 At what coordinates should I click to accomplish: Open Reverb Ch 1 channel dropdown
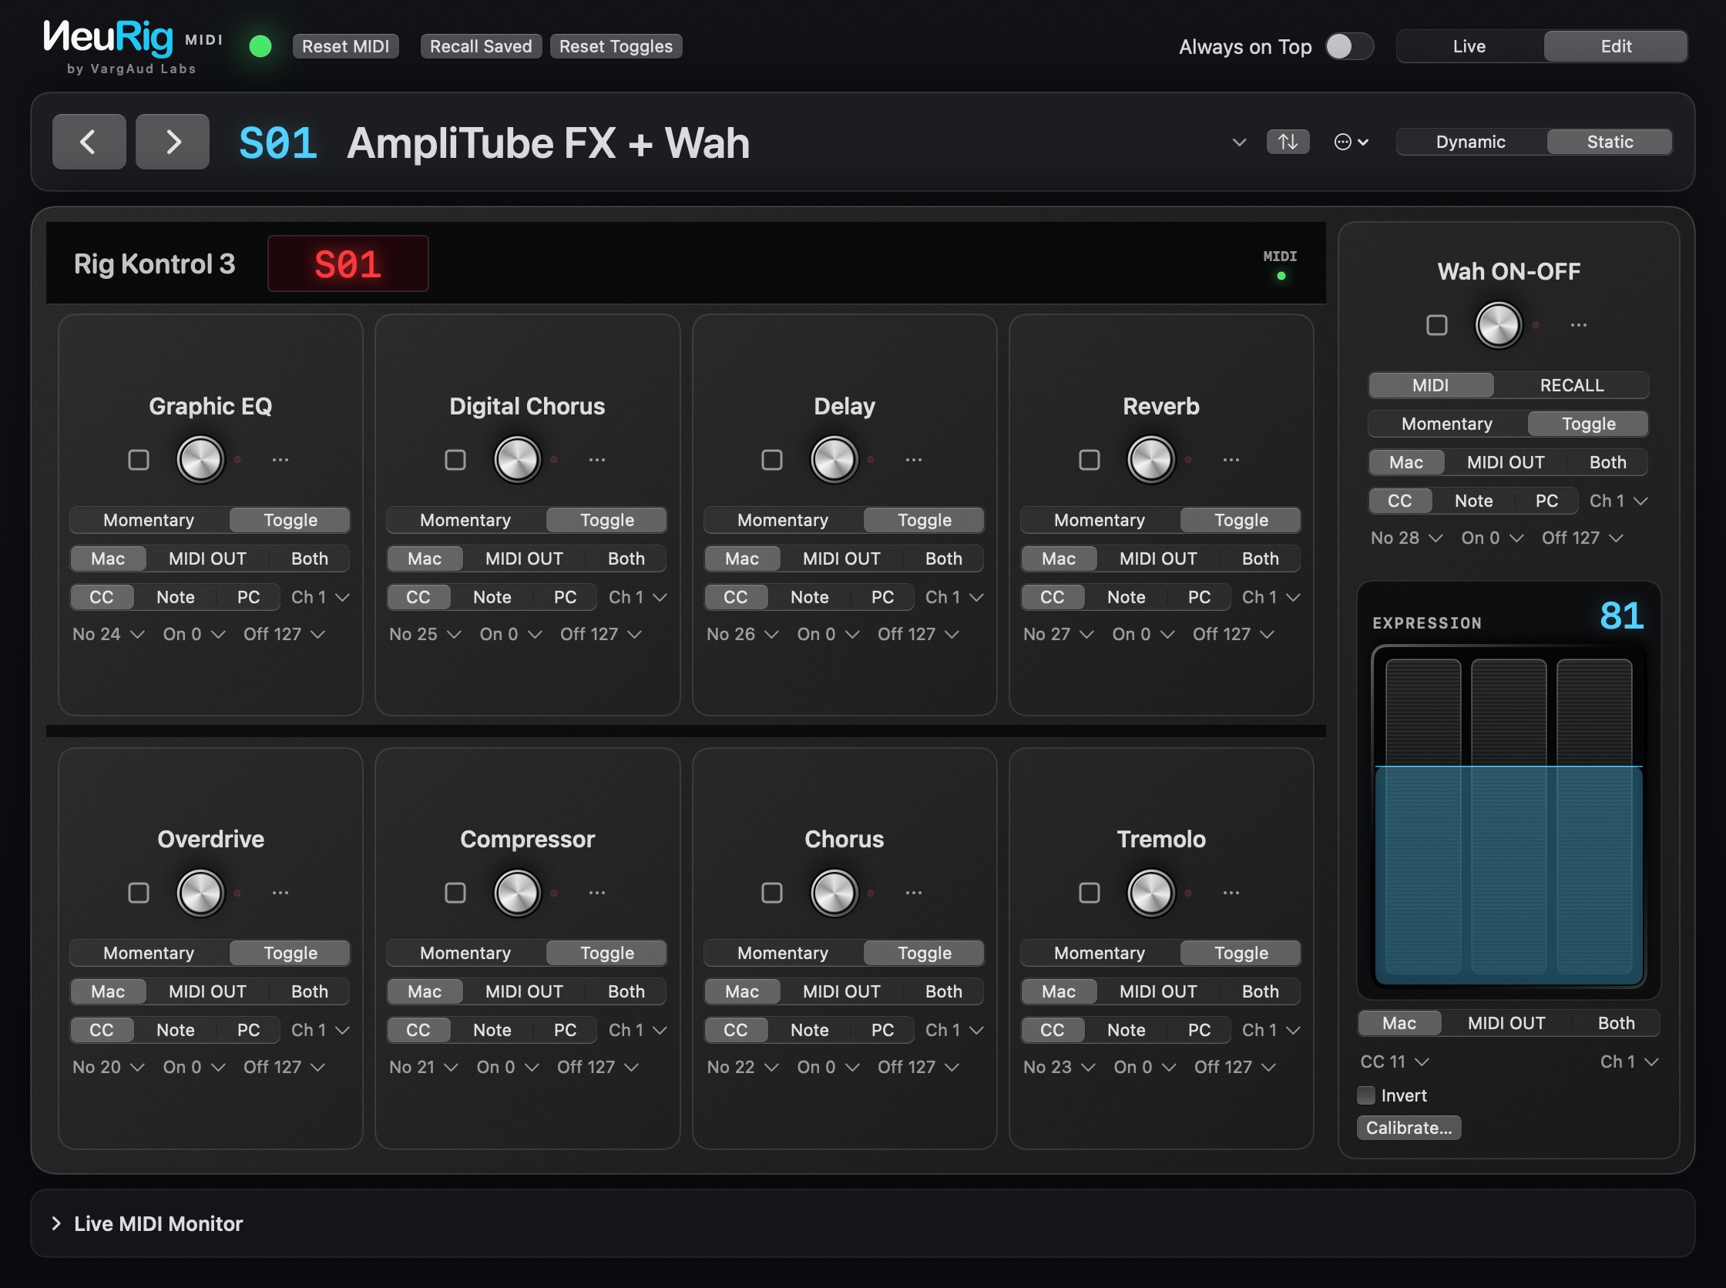click(x=1271, y=597)
